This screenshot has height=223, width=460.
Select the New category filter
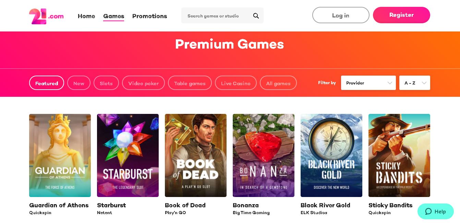[79, 83]
